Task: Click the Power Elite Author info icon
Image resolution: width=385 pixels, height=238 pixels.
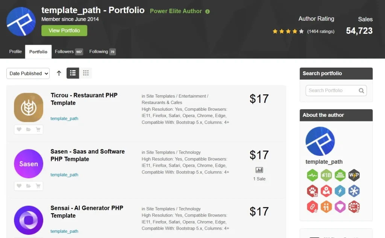Action: [x=208, y=11]
